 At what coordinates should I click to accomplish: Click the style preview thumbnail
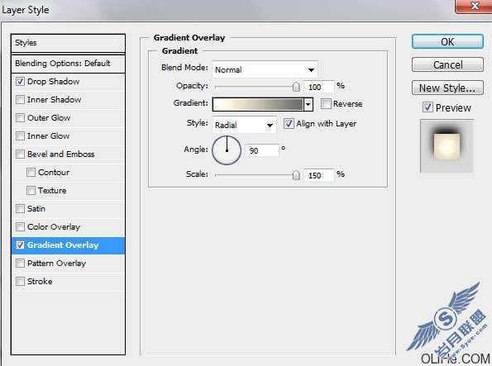447,146
